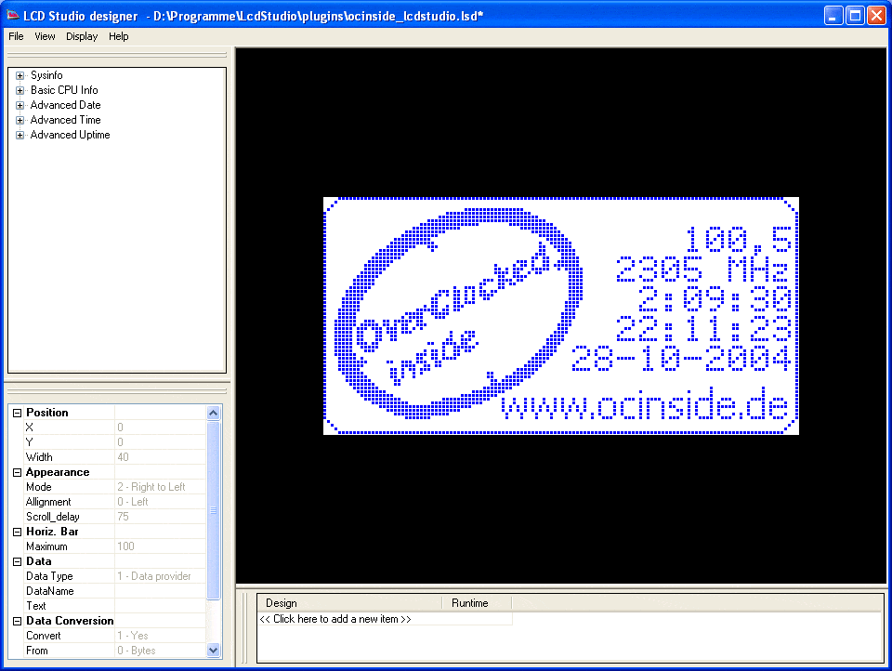The width and height of the screenshot is (892, 671).
Task: Click the 2305 MHz readout on LCD
Action: tap(703, 270)
